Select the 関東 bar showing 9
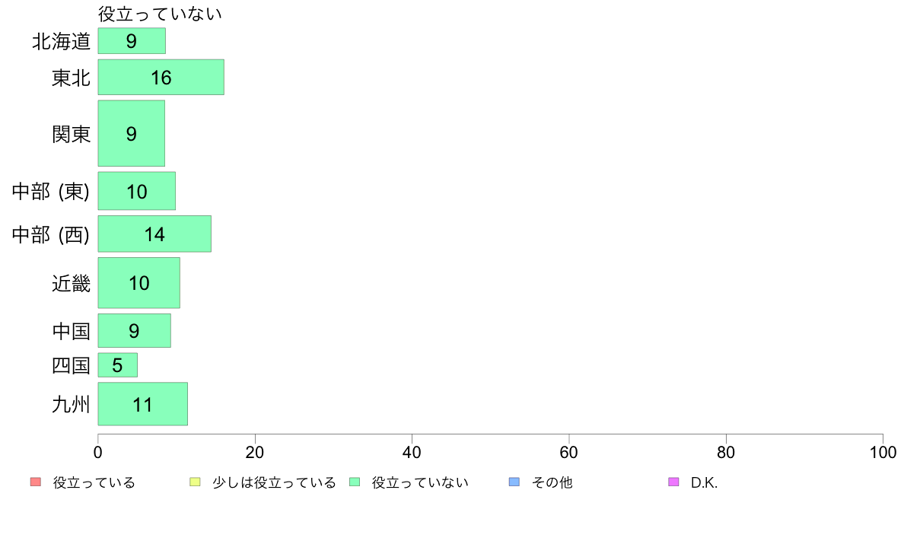This screenshot has height=560, width=904. (132, 133)
